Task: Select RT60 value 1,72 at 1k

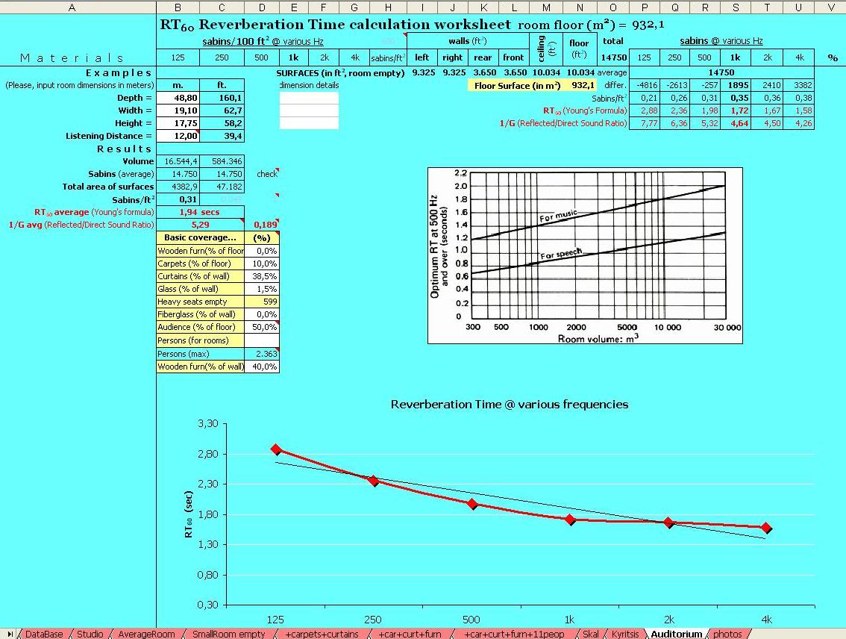Action: tap(736, 110)
